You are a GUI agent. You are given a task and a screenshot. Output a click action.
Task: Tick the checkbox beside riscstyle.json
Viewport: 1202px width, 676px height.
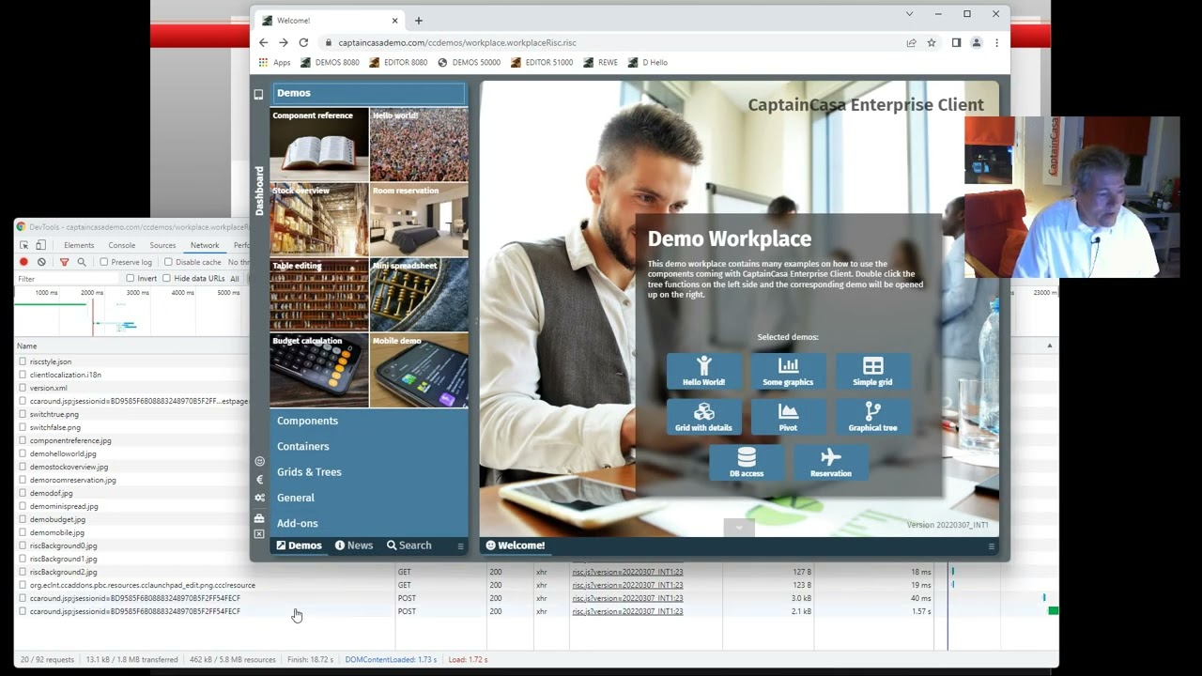click(23, 361)
